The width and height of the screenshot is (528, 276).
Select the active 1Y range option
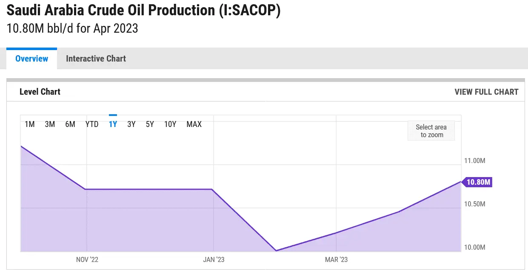[113, 124]
